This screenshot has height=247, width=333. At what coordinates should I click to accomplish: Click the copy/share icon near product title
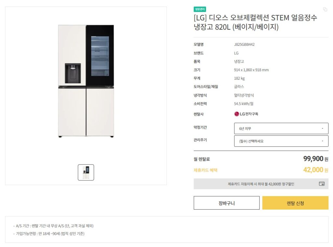(x=325, y=9)
